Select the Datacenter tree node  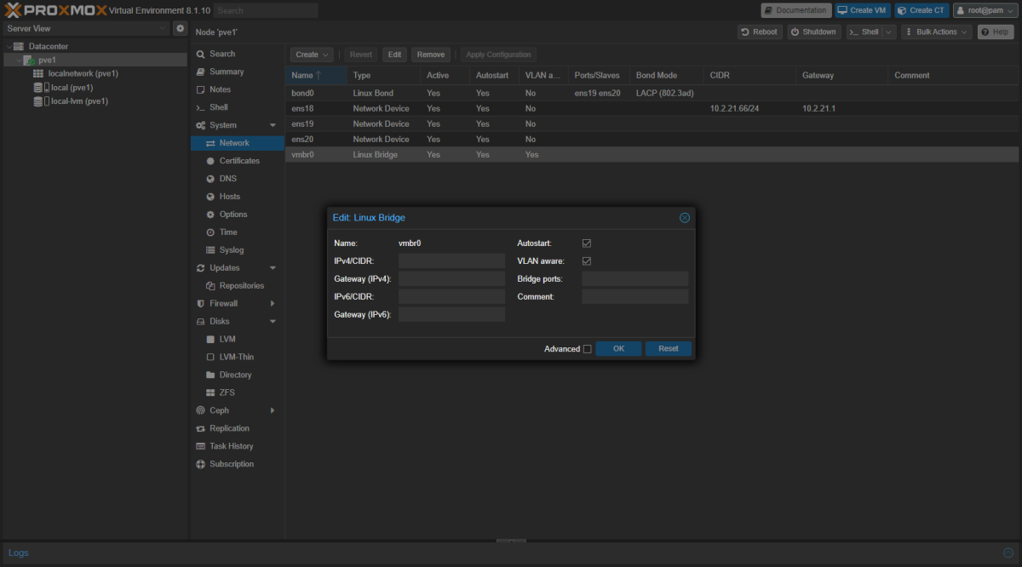click(x=48, y=46)
